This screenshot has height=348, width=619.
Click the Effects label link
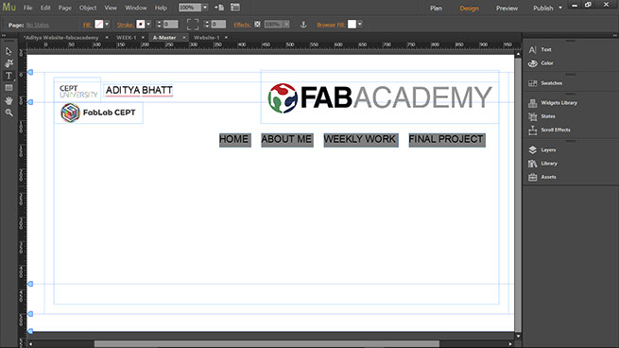tap(242, 25)
